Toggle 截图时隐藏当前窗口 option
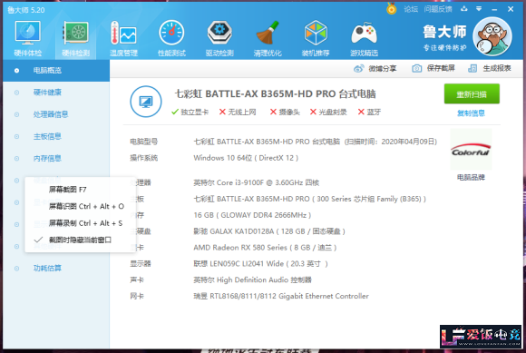This screenshot has width=526, height=353. click(81, 240)
